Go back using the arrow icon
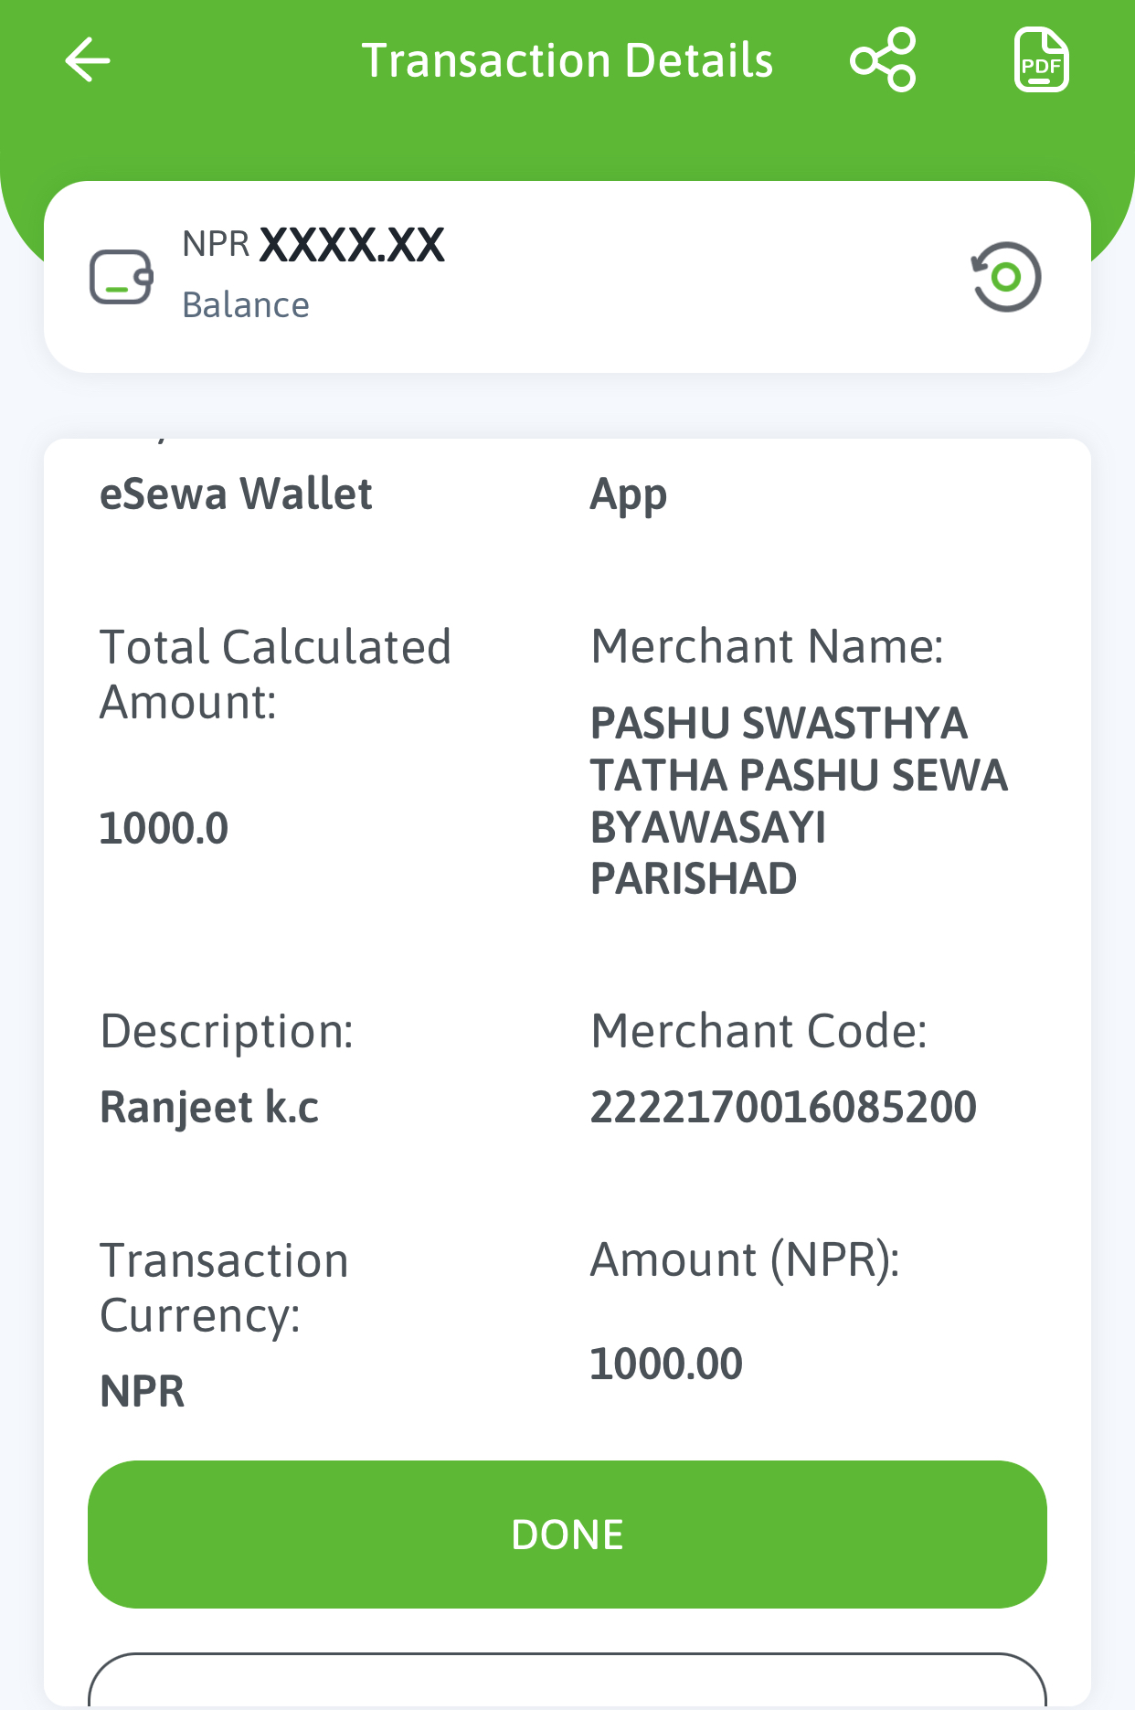The height and width of the screenshot is (1710, 1135). pyautogui.click(x=88, y=60)
